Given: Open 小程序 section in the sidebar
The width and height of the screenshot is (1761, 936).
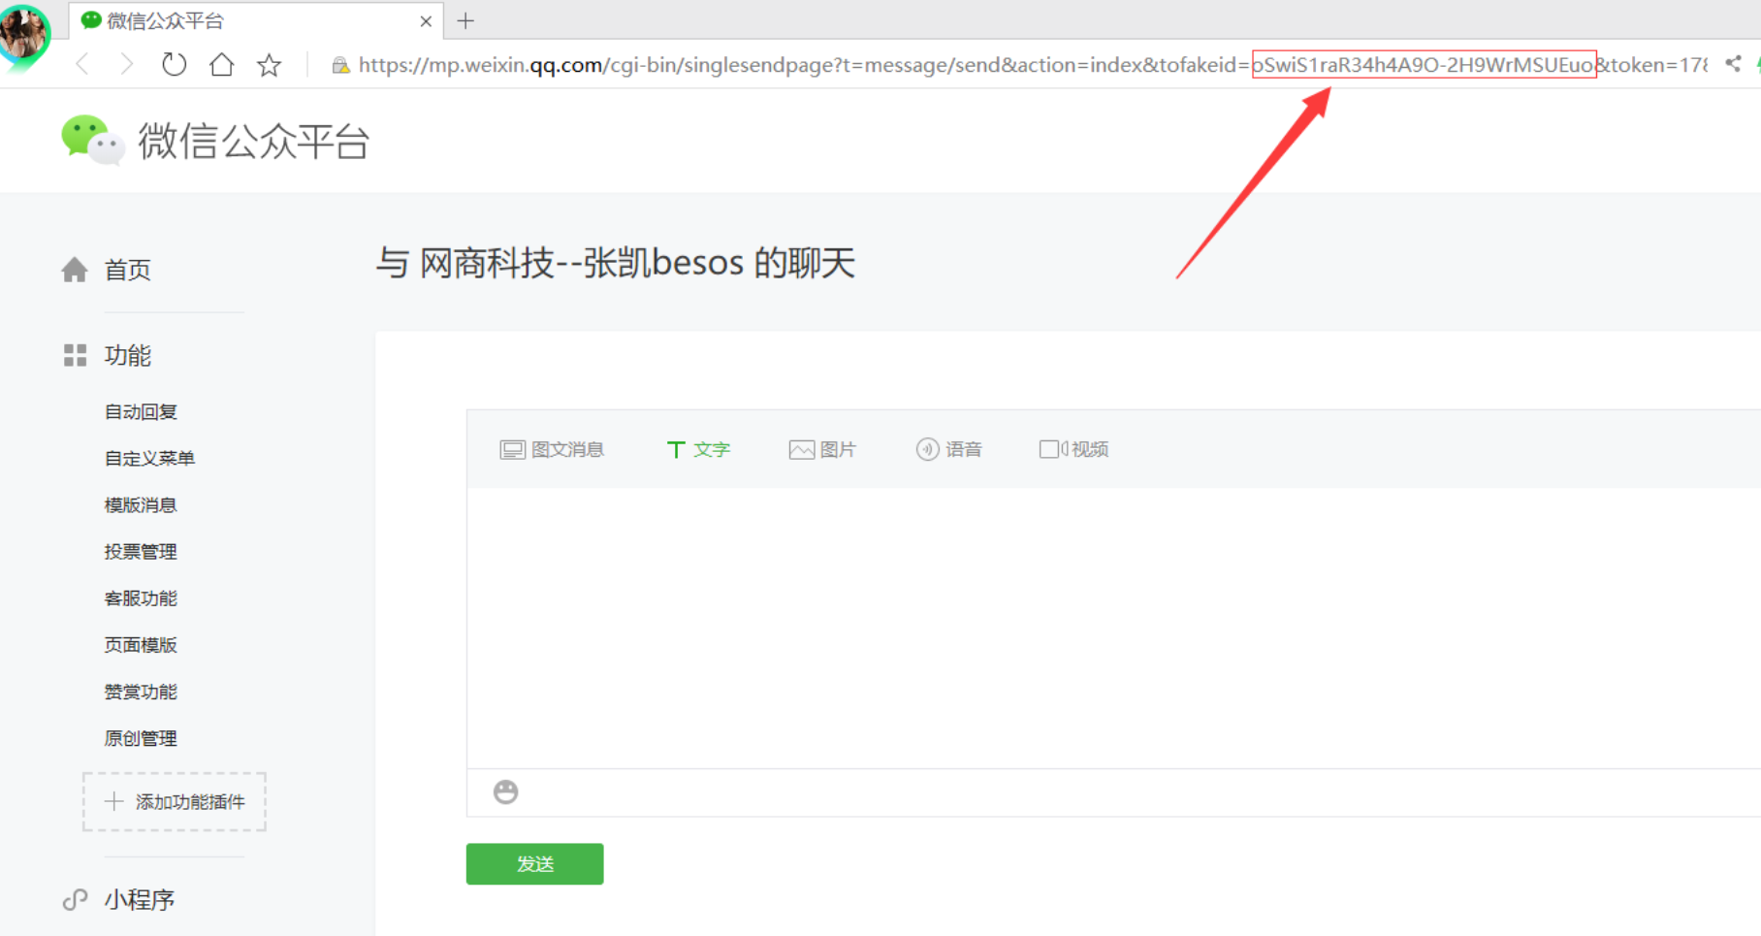Looking at the screenshot, I should point(140,900).
